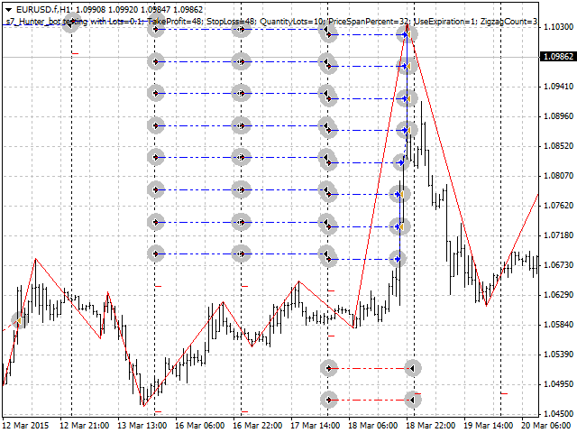Select the black arrow marker under the s7_Hunter_bot caption
Image resolution: width=577 pixels, height=433 pixels.
click(x=70, y=23)
